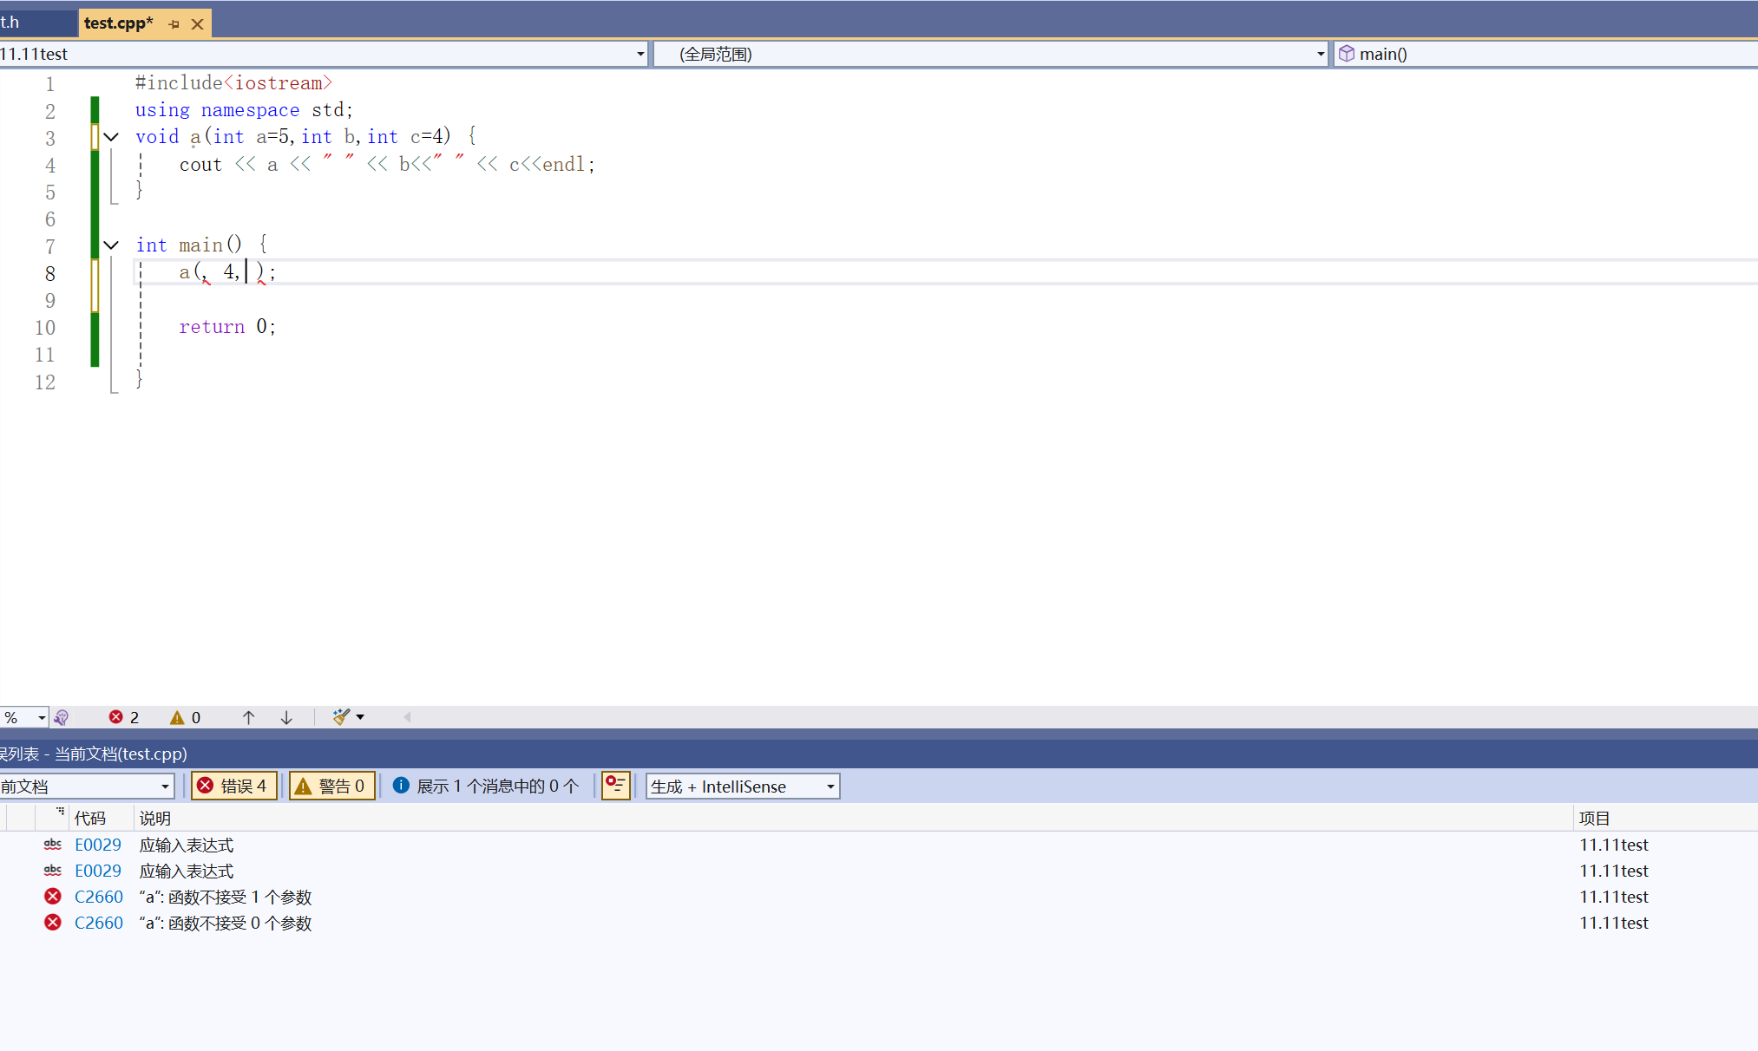Viewport: 1758px width, 1051px height.
Task: Pin the test.cpp tab
Action: (174, 24)
